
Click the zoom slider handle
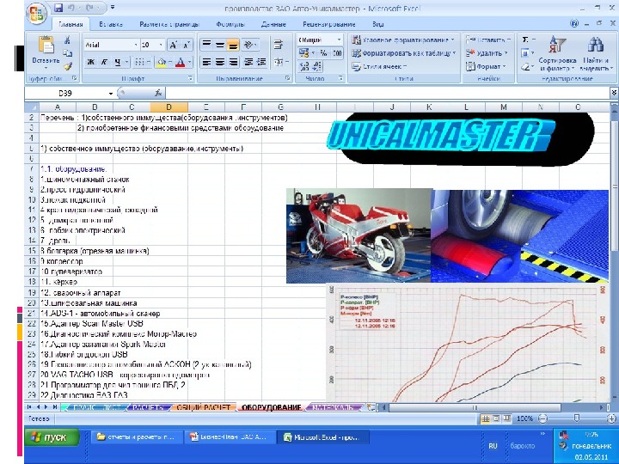pos(576,418)
